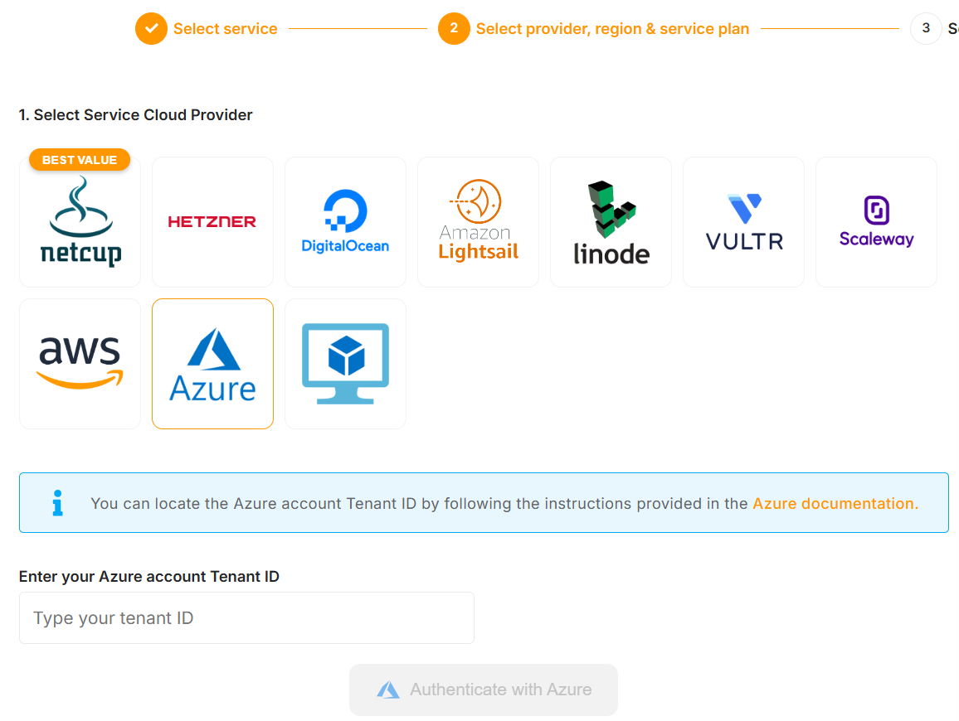Select the netcup cloud provider
This screenshot has height=721, width=959.
point(80,222)
